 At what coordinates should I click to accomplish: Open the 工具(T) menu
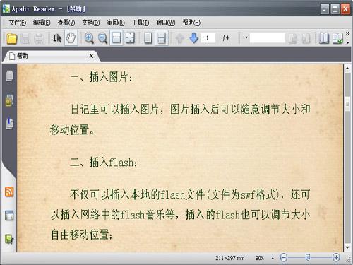pyautogui.click(x=140, y=23)
